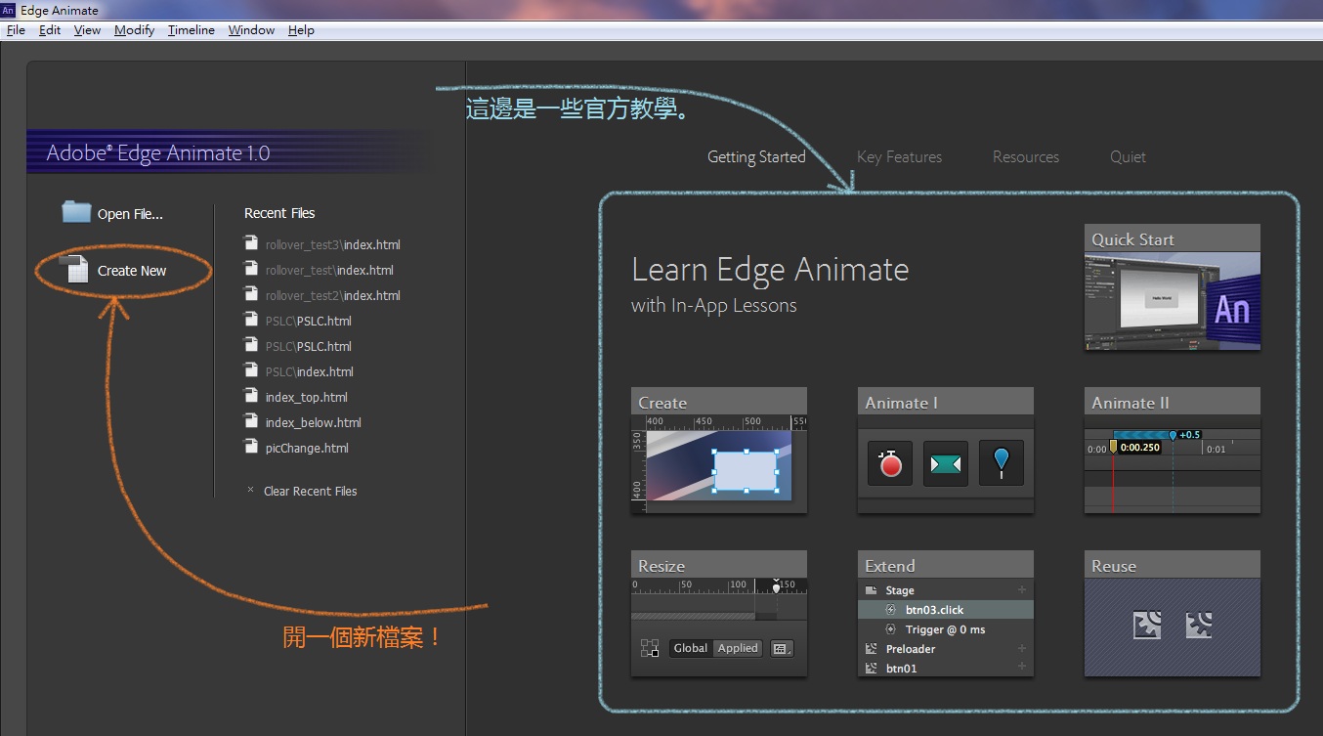Select the btn03.click row
The width and height of the screenshot is (1323, 736).
click(x=946, y=610)
